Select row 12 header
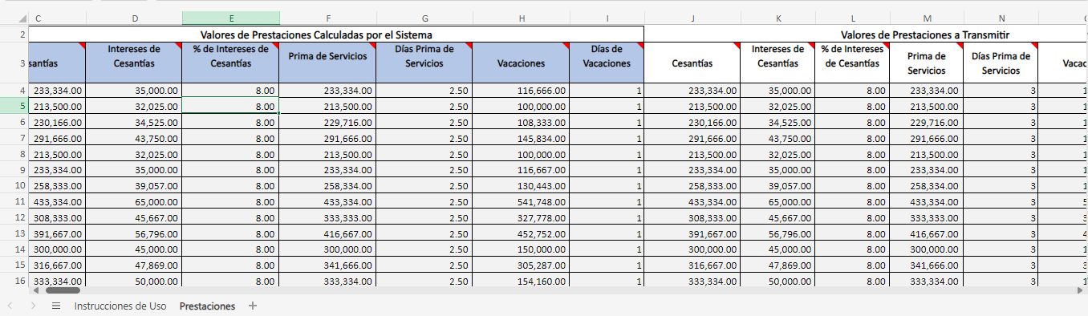The image size is (1088, 316). (x=14, y=218)
